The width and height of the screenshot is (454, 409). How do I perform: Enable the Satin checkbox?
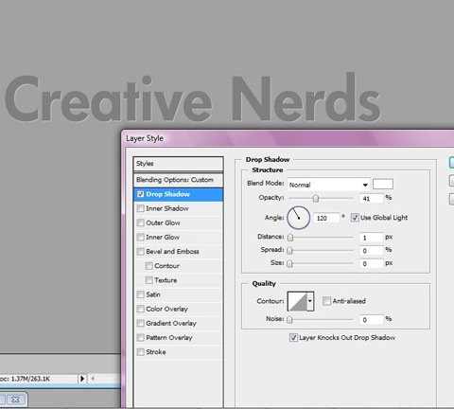click(x=140, y=294)
